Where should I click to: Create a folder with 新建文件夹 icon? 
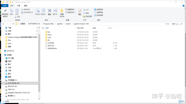(x=62, y=11)
